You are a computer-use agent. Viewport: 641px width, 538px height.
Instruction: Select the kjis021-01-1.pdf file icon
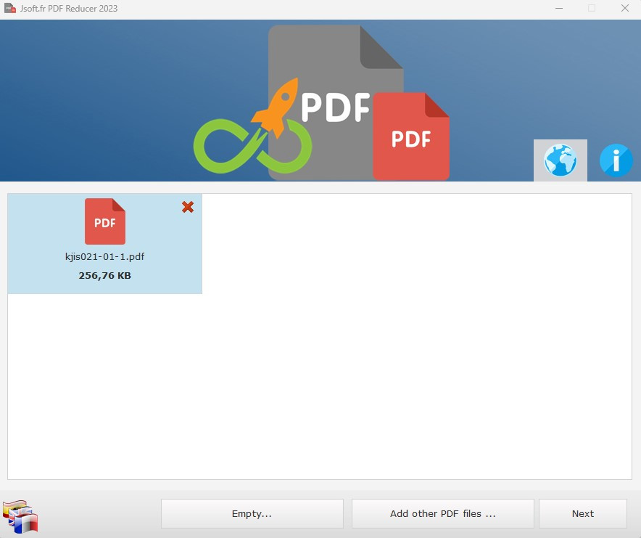[x=105, y=221]
